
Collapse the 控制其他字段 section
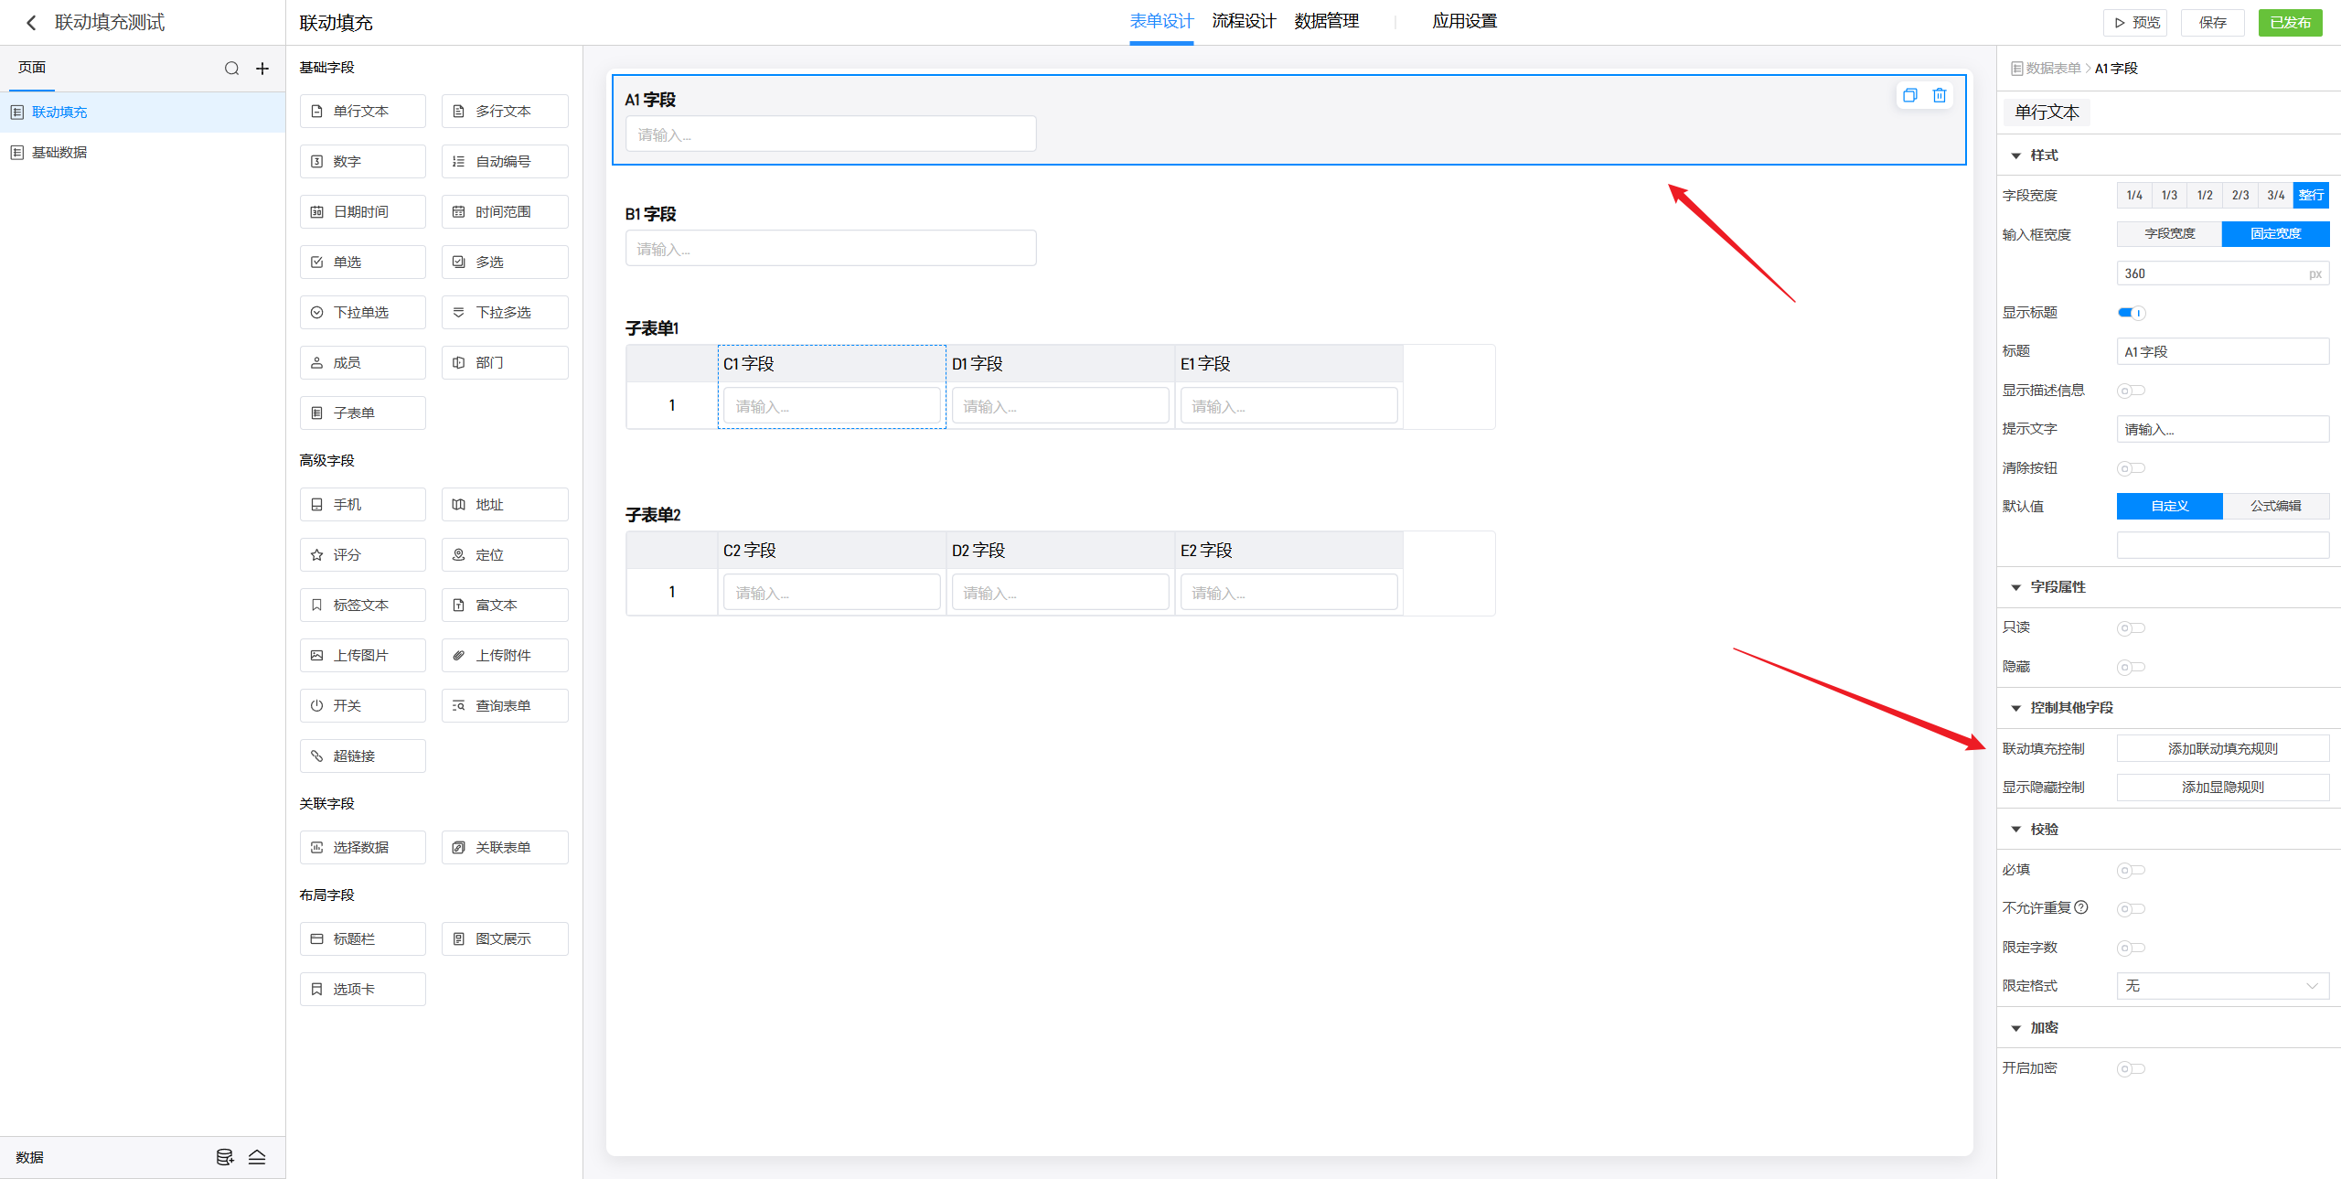(x=2016, y=708)
